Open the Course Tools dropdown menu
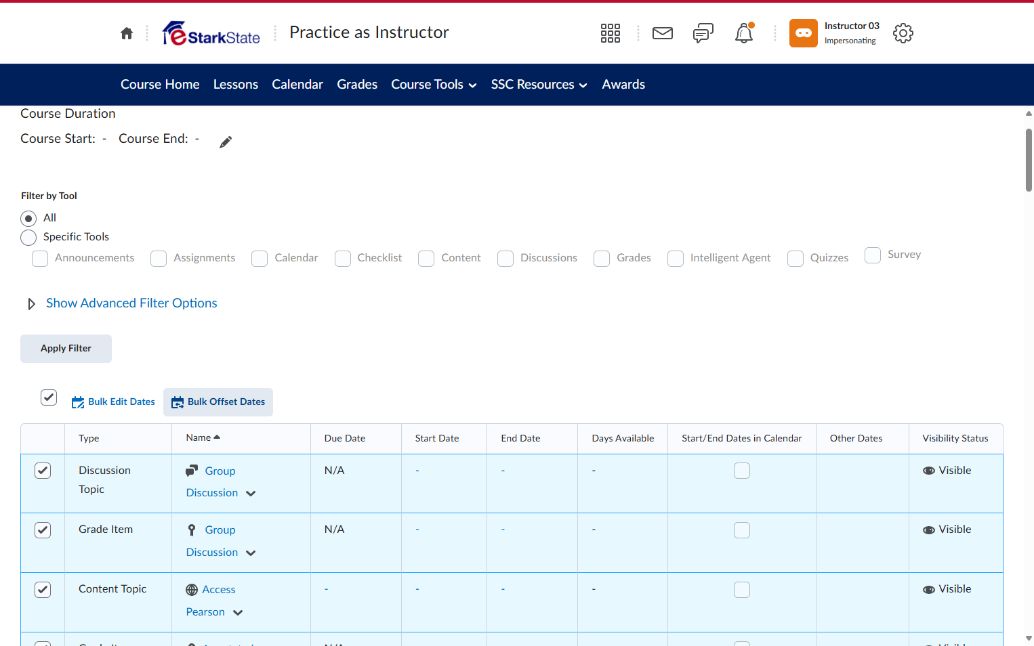The height and width of the screenshot is (646, 1034). pyautogui.click(x=434, y=85)
